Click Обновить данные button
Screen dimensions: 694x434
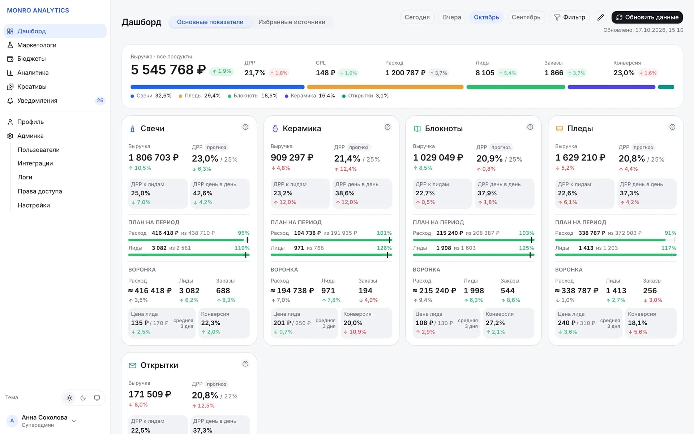[x=647, y=17]
